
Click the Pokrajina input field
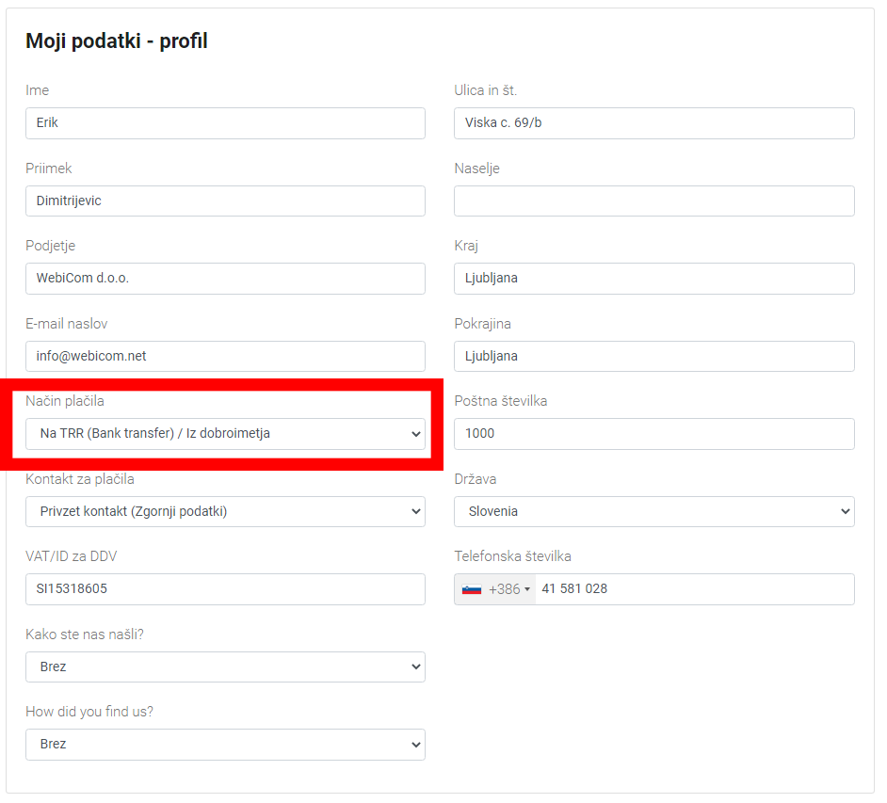(653, 356)
